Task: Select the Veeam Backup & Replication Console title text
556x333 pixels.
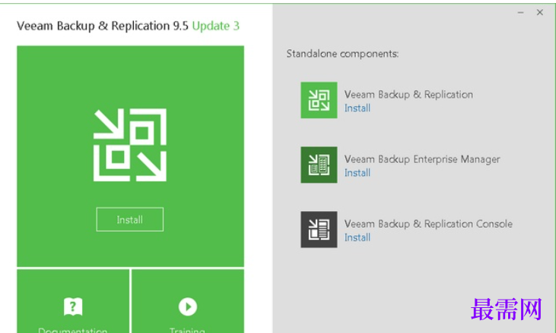Action: tap(428, 224)
